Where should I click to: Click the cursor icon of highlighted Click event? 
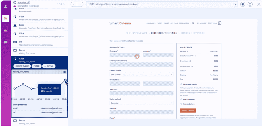coord(15,59)
